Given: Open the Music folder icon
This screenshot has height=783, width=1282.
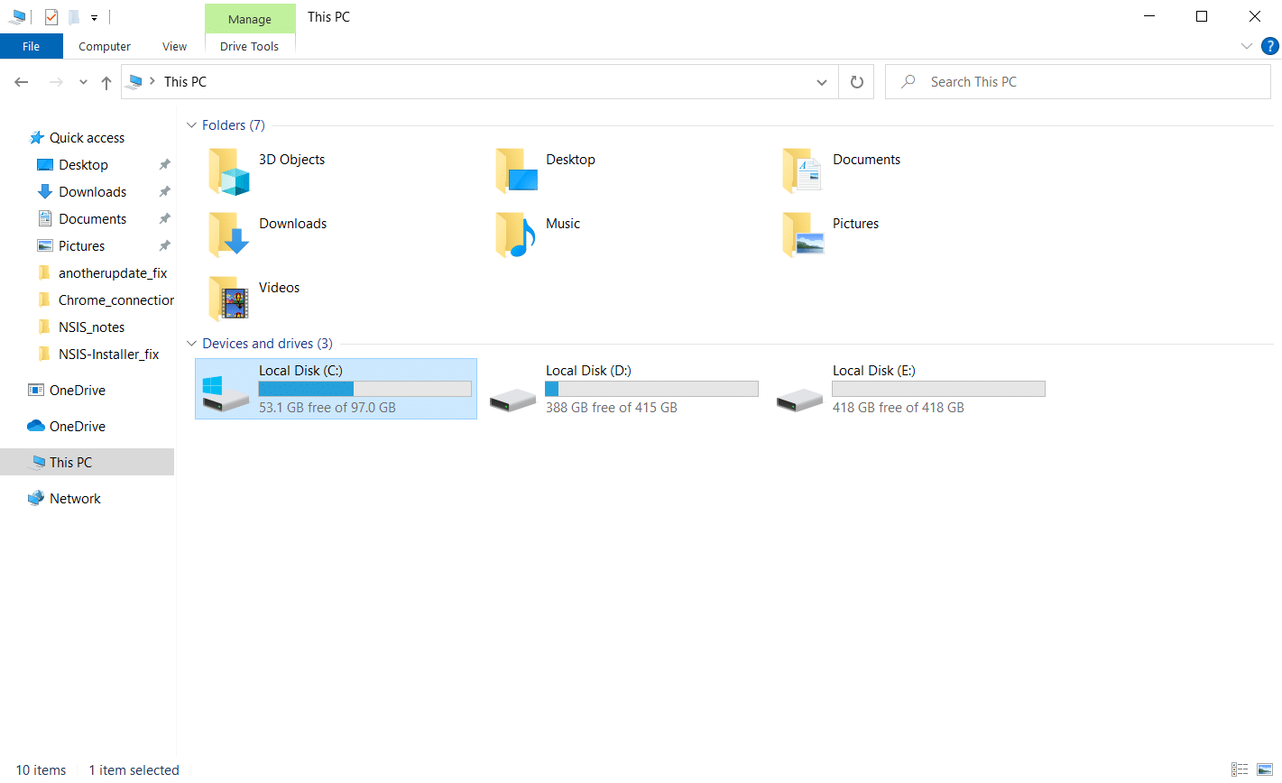Looking at the screenshot, I should click(x=516, y=235).
